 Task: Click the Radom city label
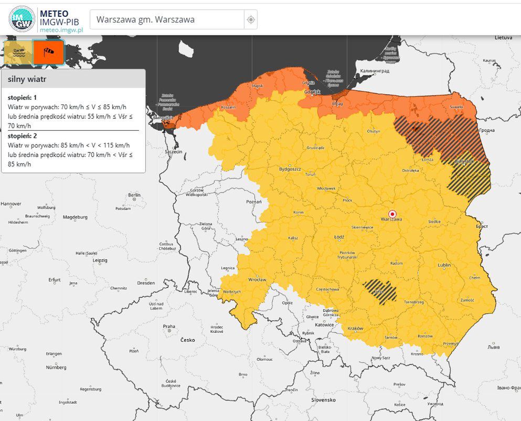[397, 263]
